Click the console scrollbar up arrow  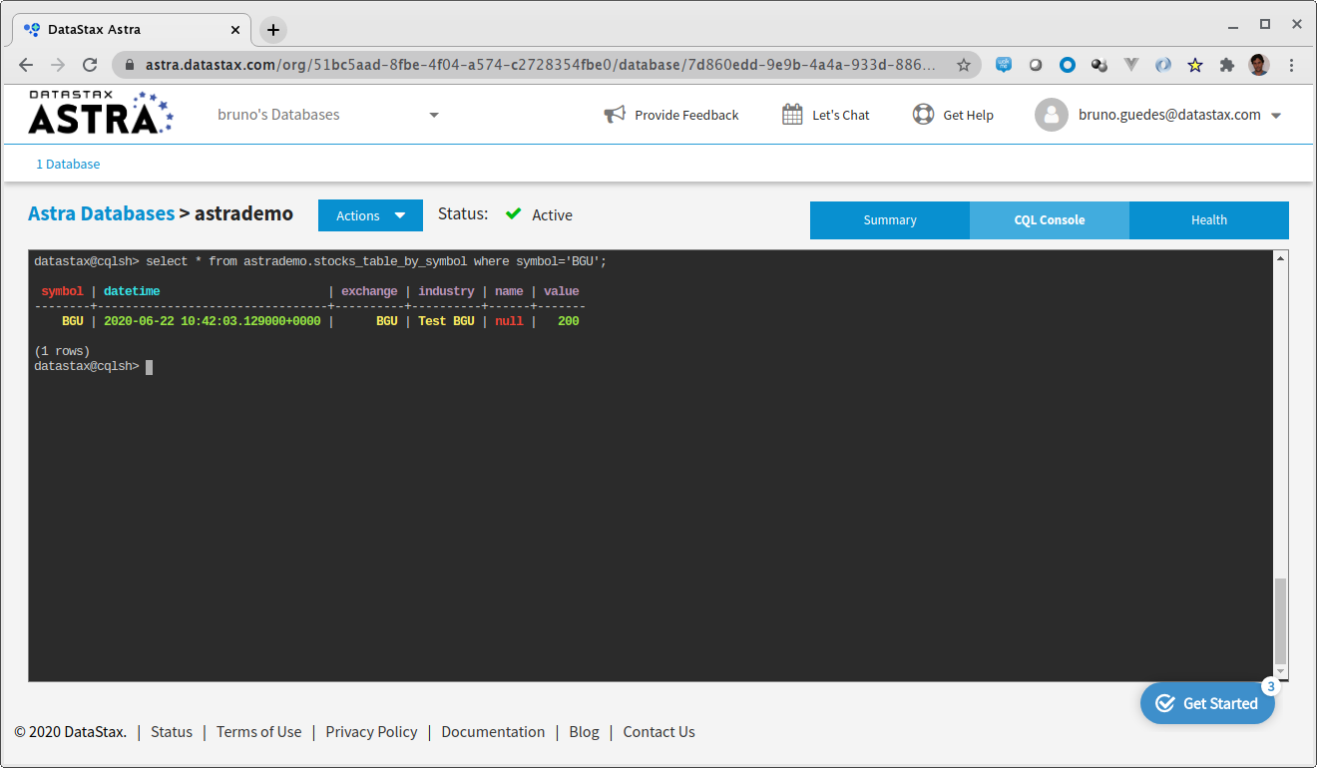coord(1281,258)
